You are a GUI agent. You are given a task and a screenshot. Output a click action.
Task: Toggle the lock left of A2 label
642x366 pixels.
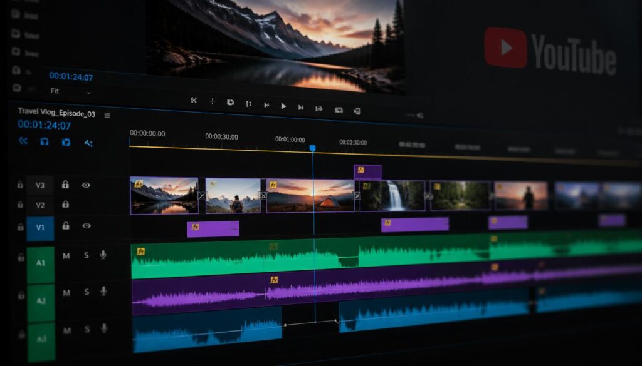(x=21, y=295)
